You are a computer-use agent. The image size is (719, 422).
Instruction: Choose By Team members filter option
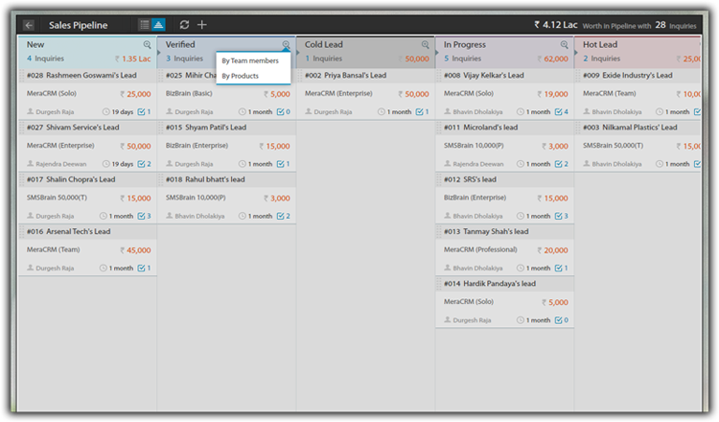249,60
